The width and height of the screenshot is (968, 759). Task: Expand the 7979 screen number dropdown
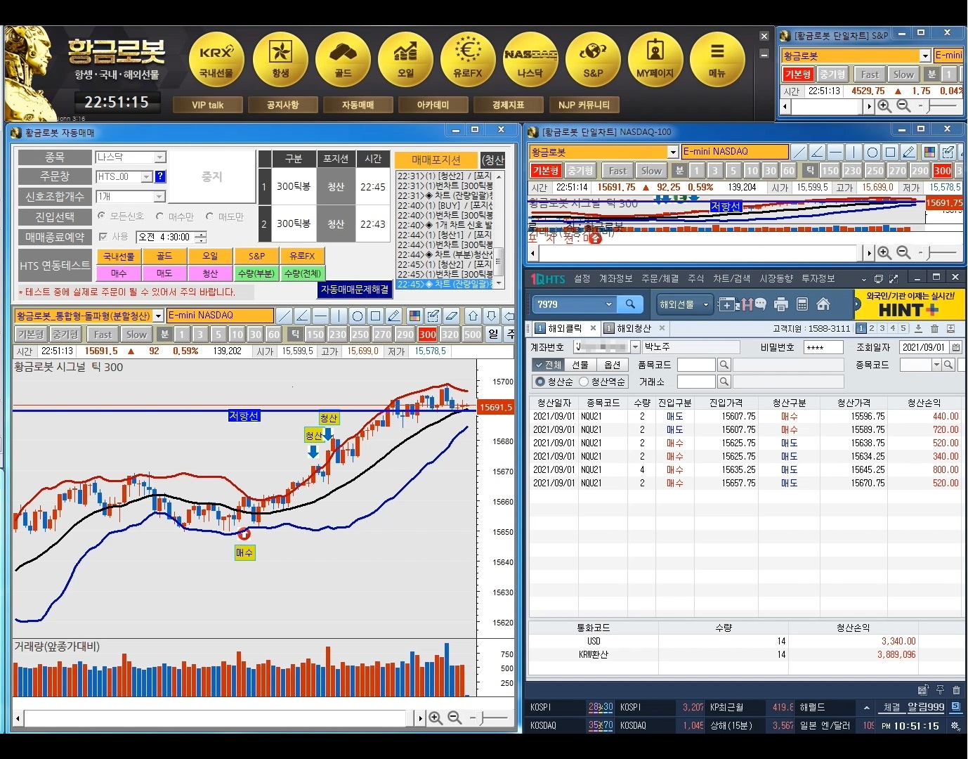tap(608, 304)
